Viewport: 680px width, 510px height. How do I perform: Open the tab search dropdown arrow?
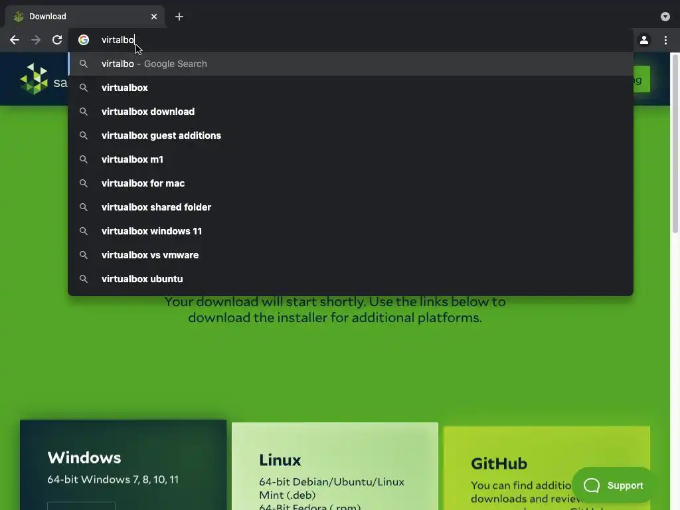click(x=665, y=17)
